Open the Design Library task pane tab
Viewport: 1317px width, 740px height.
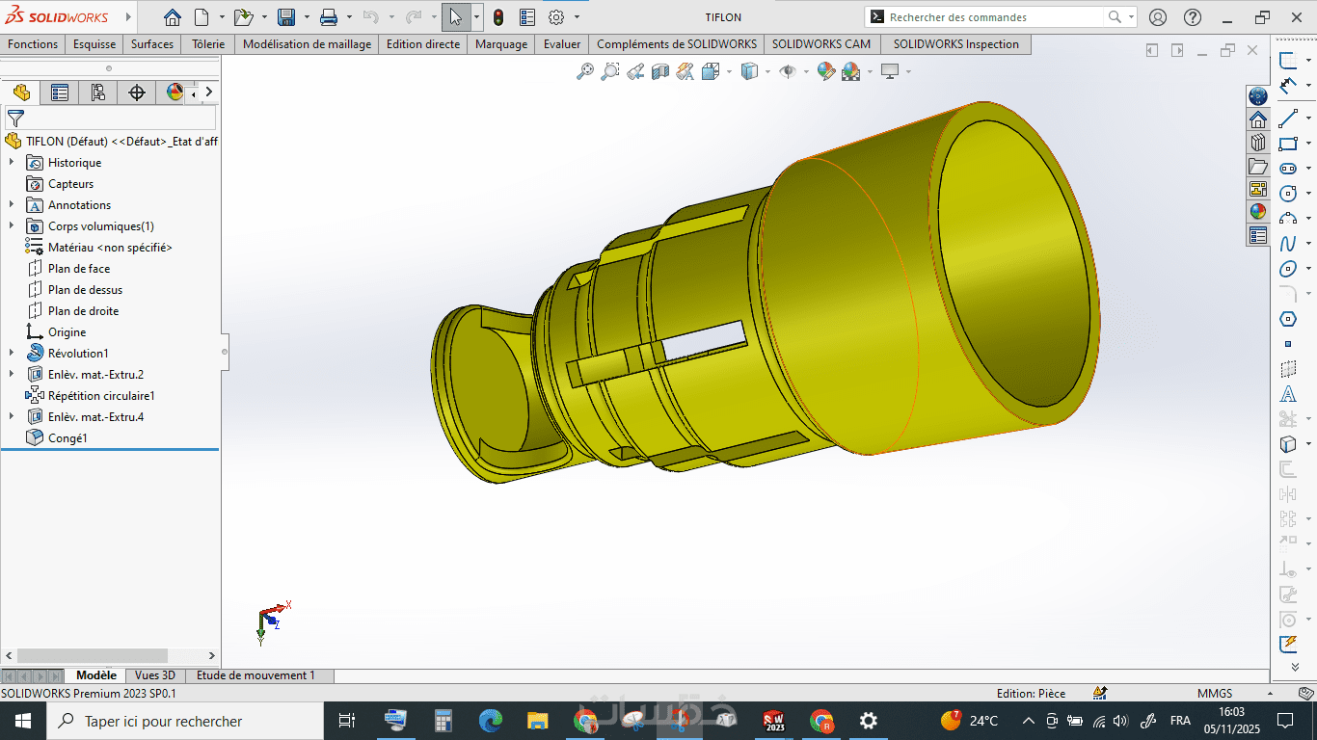(1258, 143)
